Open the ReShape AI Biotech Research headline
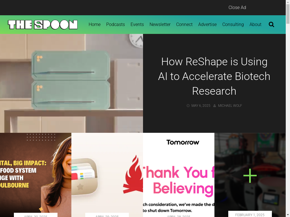290x217 pixels. [x=214, y=76]
